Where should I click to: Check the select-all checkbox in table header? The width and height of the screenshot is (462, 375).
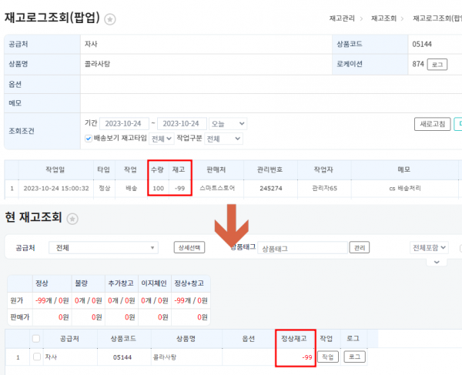(x=36, y=338)
